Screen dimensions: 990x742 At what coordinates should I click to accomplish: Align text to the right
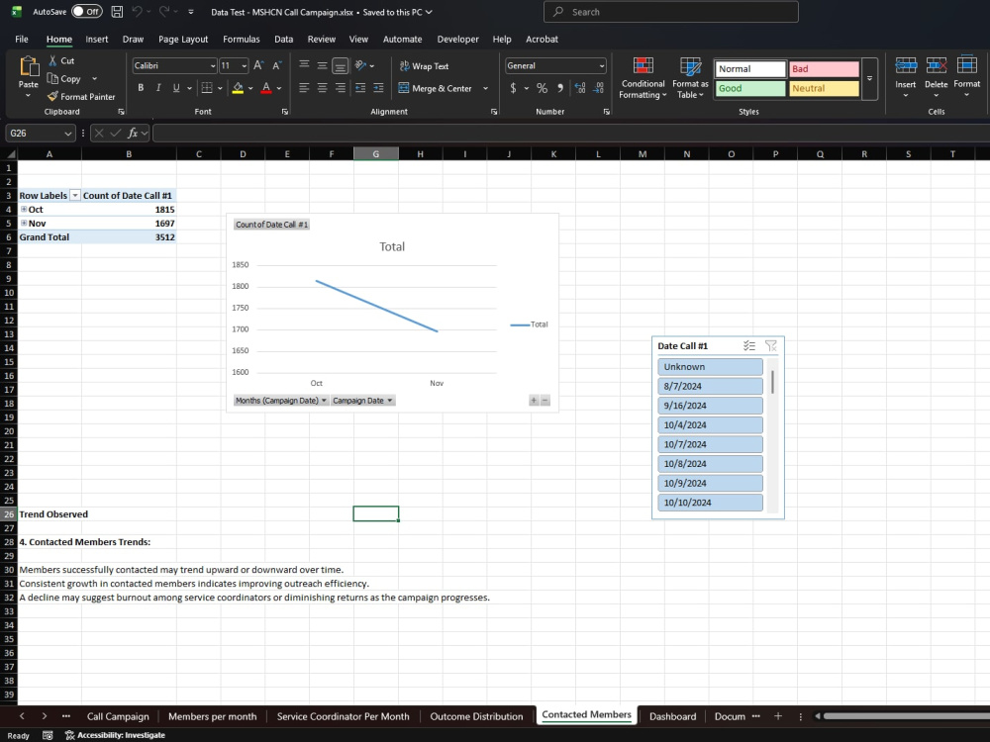point(341,88)
